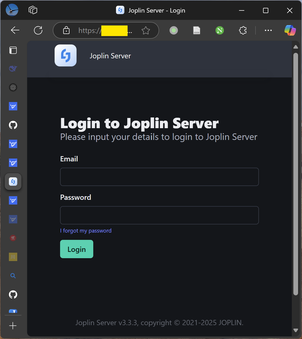Image resolution: width=302 pixels, height=339 pixels.
Task: Open the Joplin Server header link
Action: point(110,56)
